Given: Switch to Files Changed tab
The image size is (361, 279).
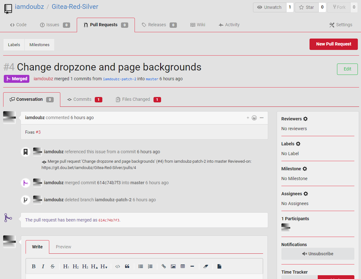Looking at the screenshot, I should click(x=138, y=99).
